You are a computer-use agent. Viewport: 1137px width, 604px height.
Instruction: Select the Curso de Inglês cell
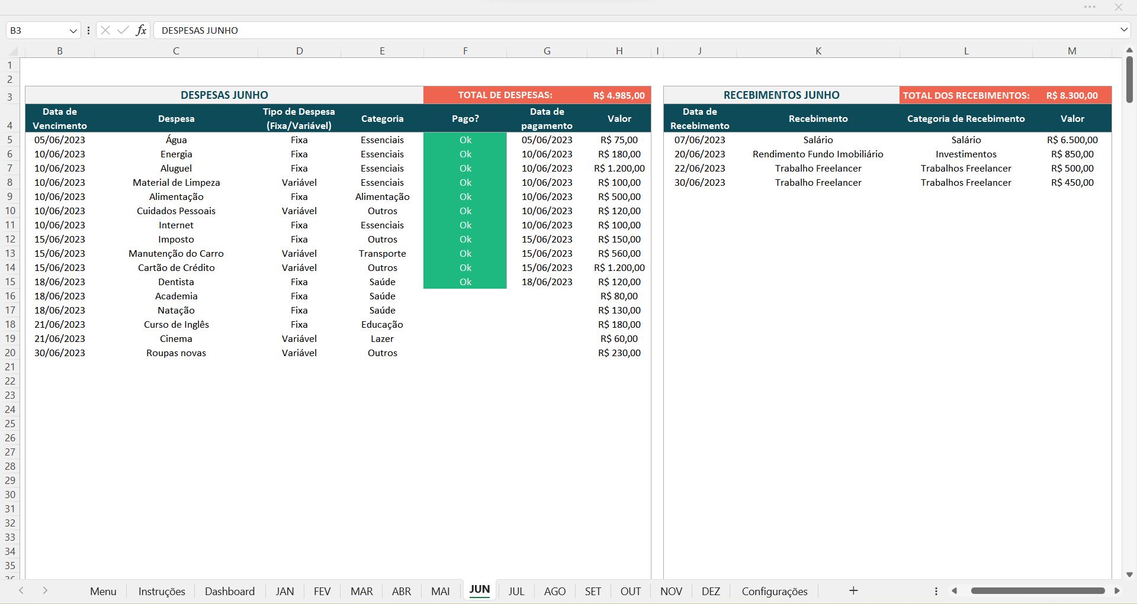tap(176, 324)
